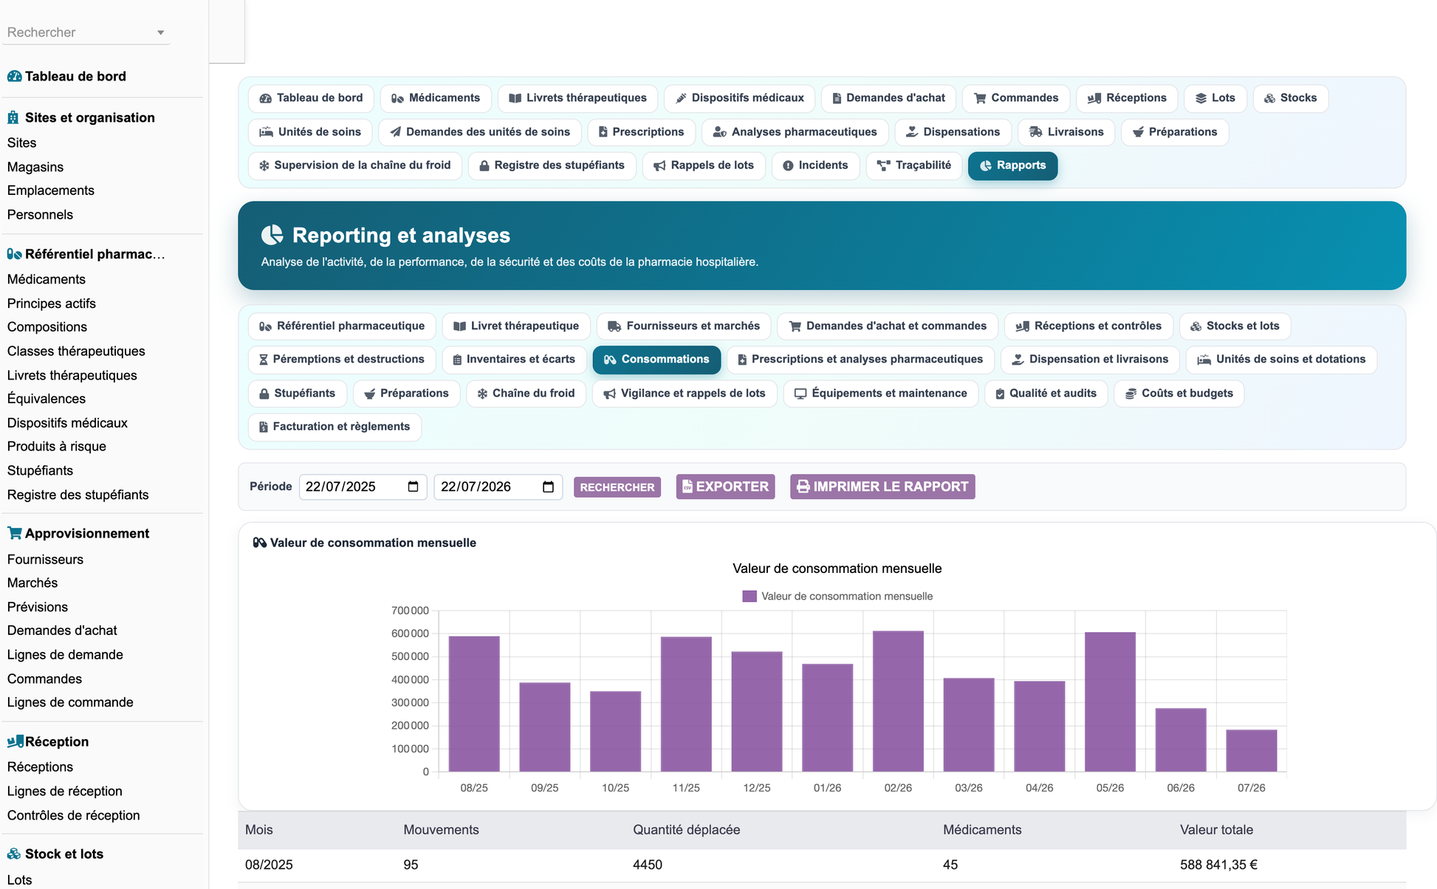
Task: Switch to Chaîne du froid report tab
Action: tap(526, 394)
